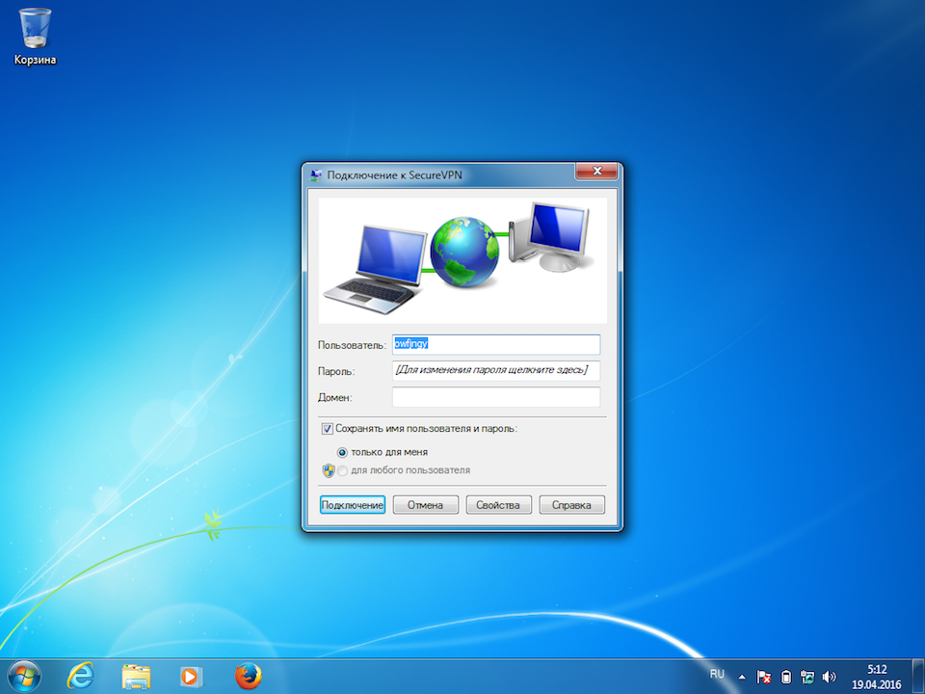925x694 pixels.
Task: Click the volume speaker tray icon
Action: (x=829, y=677)
